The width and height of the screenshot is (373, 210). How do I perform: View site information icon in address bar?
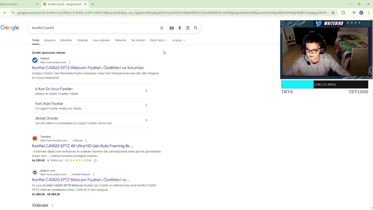click(x=13, y=13)
